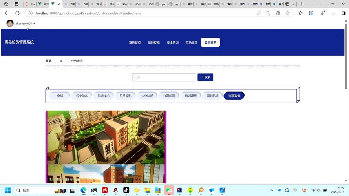Click the zoom magnifier icon in address bar
Viewport: 349px width, 196px height.
268,13
